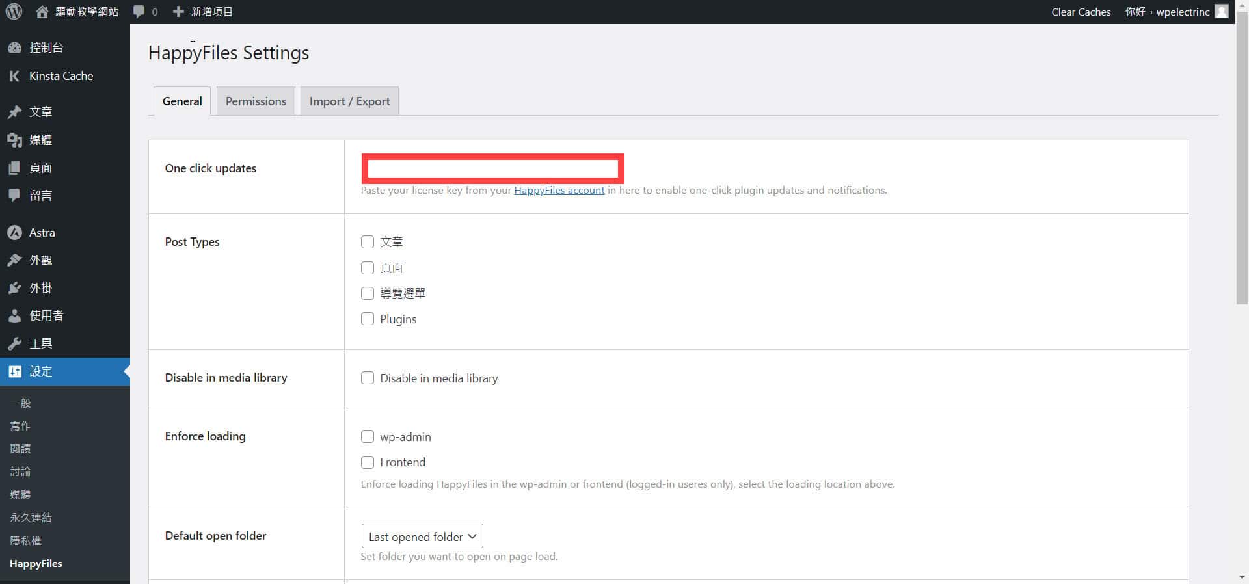The image size is (1249, 584).
Task: Open HappyFiles settings submenu item
Action: pos(36,564)
